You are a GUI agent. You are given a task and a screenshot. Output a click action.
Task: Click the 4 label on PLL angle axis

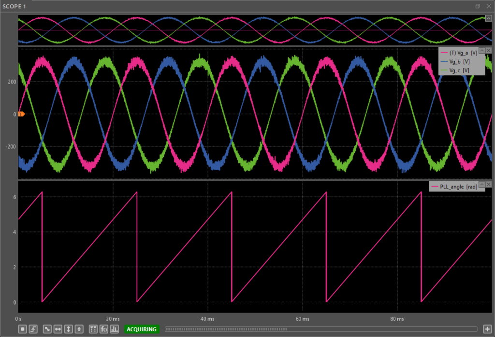[x=15, y=232]
